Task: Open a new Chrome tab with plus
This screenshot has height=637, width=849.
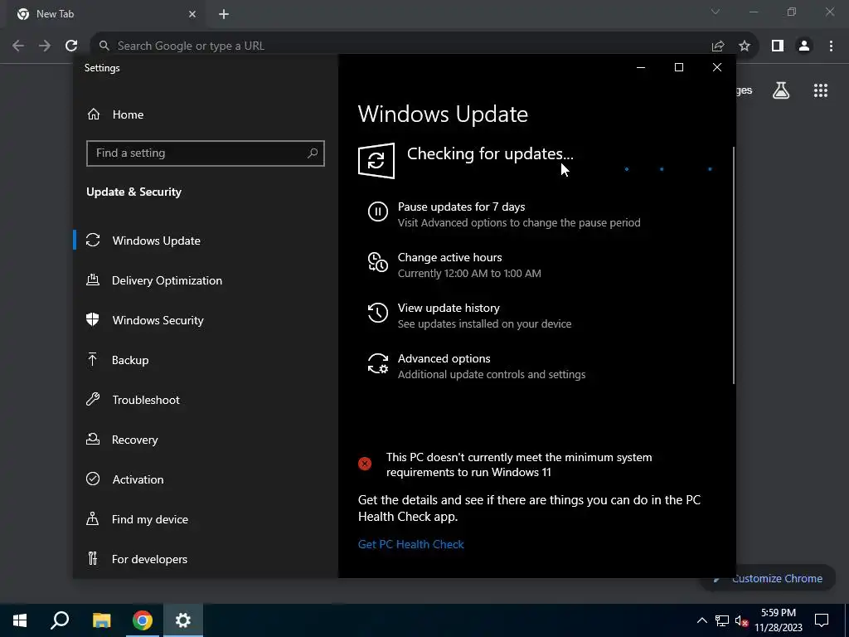Action: pyautogui.click(x=224, y=14)
